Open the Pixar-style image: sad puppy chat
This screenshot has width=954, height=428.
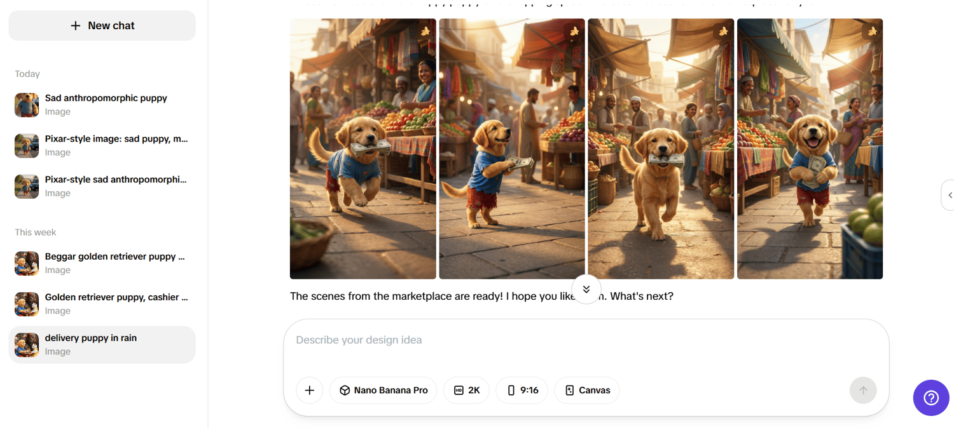click(x=102, y=145)
